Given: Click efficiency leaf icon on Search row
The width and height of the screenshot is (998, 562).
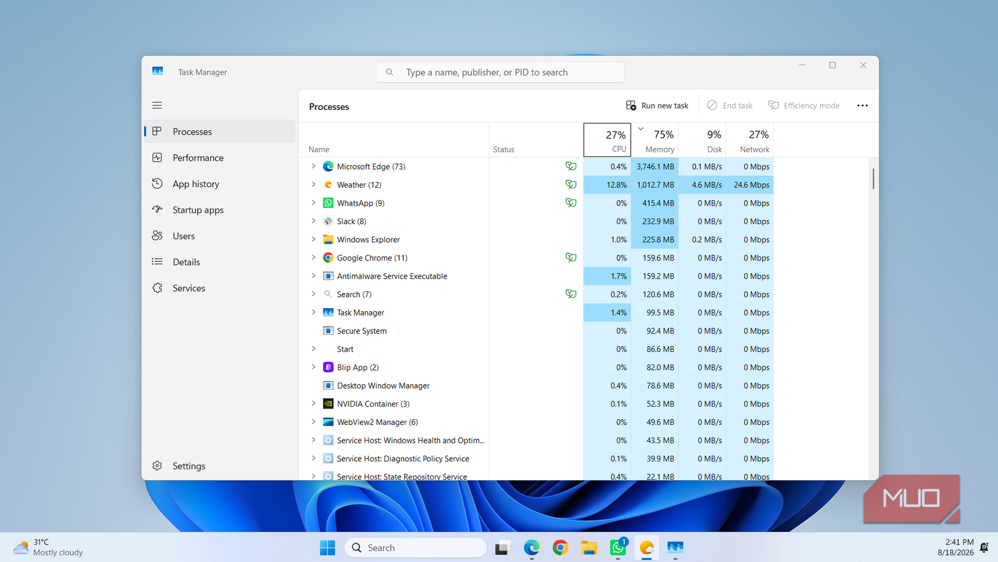Looking at the screenshot, I should (x=570, y=294).
